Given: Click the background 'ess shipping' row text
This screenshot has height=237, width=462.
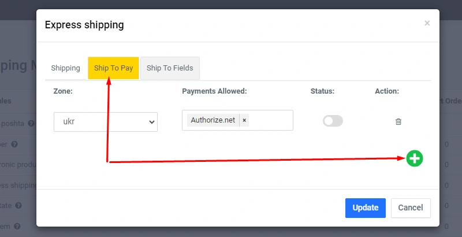Looking at the screenshot, I should [x=18, y=185].
